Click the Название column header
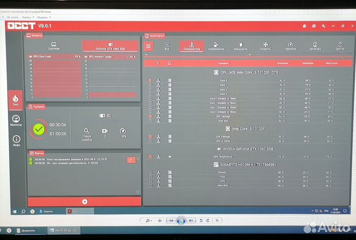356x240 pixels. click(223, 63)
